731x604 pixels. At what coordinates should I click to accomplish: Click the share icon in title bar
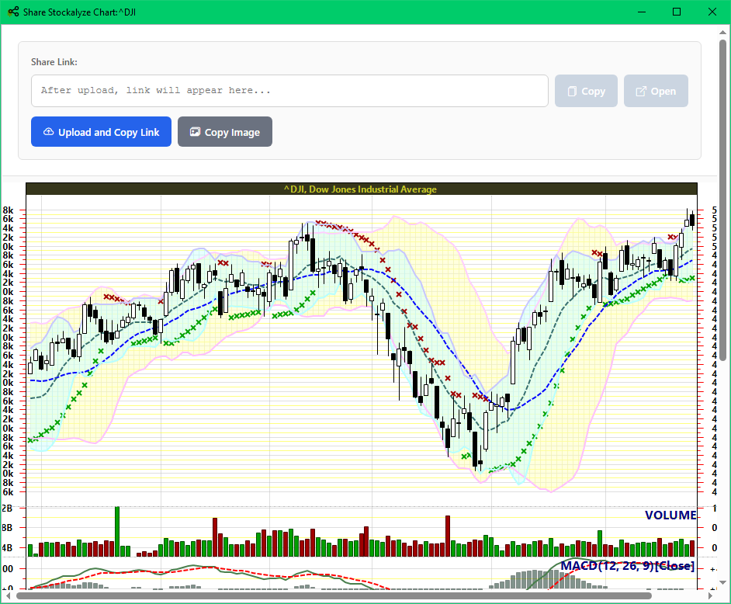(x=13, y=12)
